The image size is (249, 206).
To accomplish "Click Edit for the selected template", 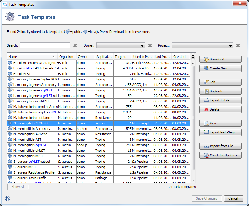I will point(220,82).
